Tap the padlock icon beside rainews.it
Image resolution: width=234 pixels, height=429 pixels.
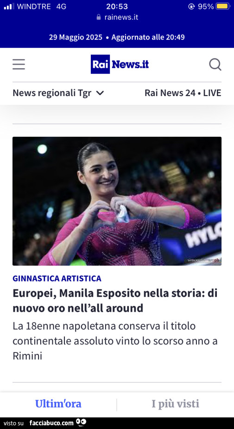click(x=99, y=17)
